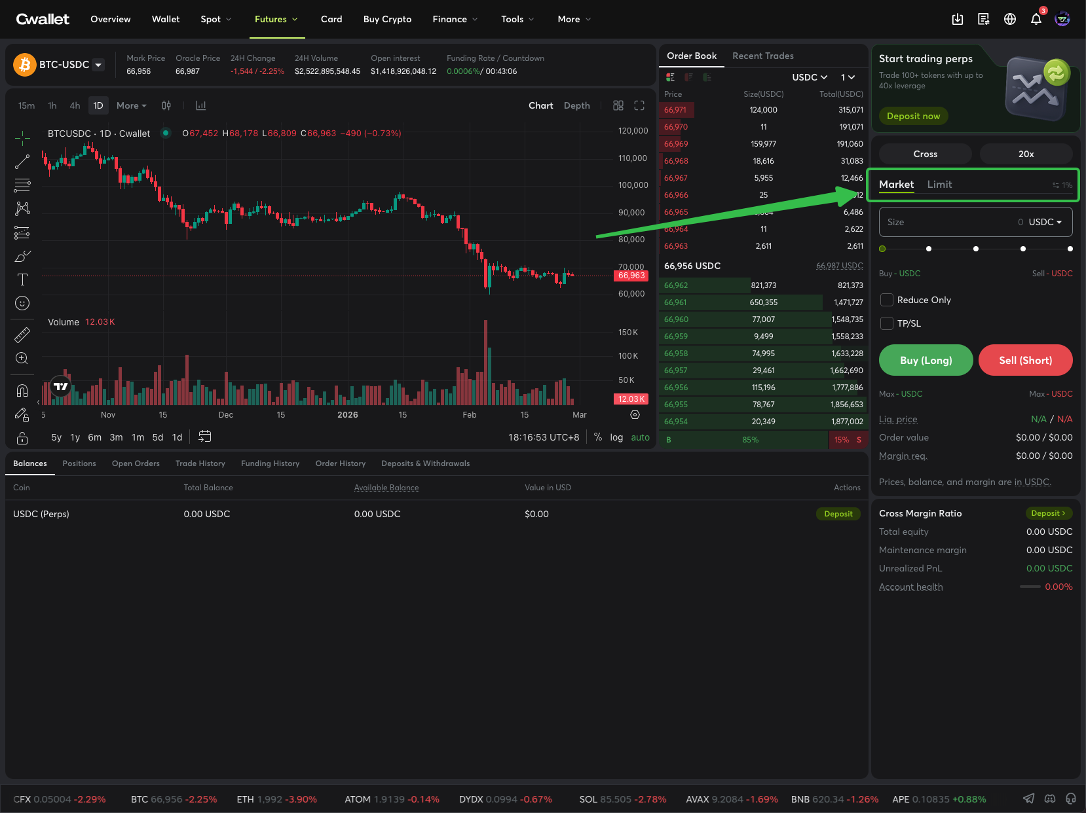Image resolution: width=1086 pixels, height=813 pixels.
Task: Open the Size currency USDC dropdown
Action: tap(1045, 222)
